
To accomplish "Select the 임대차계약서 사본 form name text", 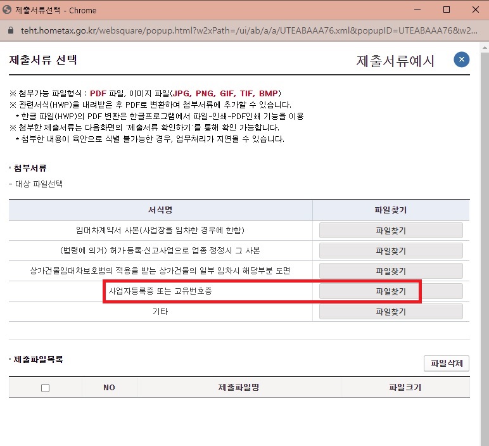I will coord(160,230).
